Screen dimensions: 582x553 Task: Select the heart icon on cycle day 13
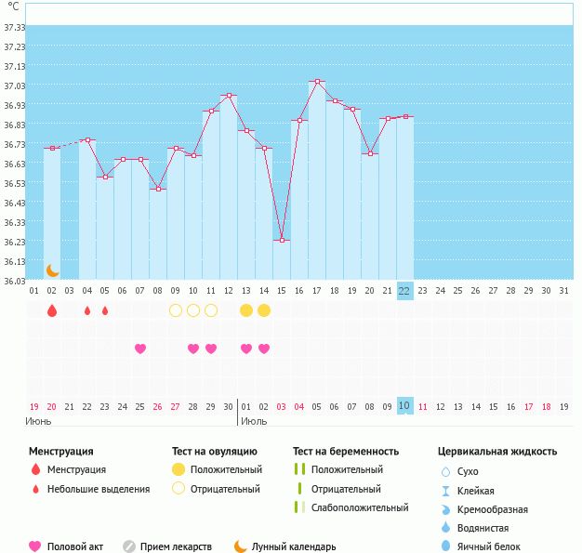246,349
